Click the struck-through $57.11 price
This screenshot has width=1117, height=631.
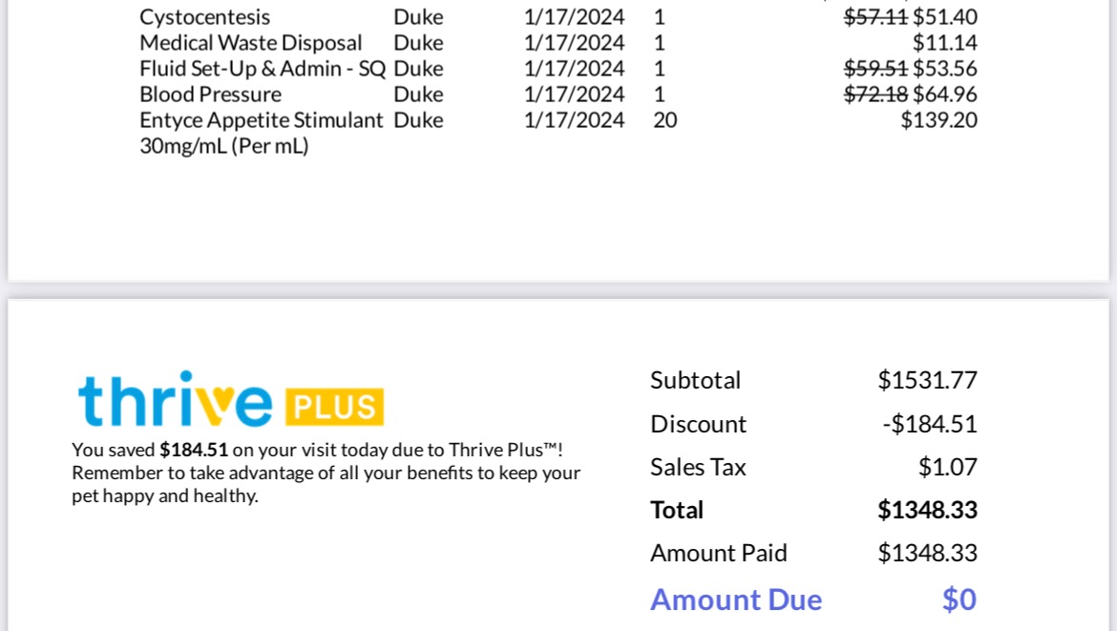coord(875,16)
